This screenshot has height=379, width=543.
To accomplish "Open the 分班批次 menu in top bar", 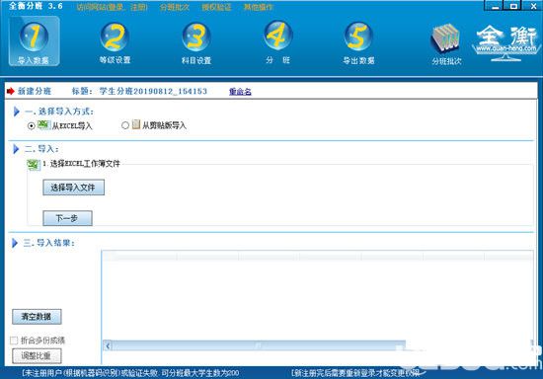I will click(174, 7).
